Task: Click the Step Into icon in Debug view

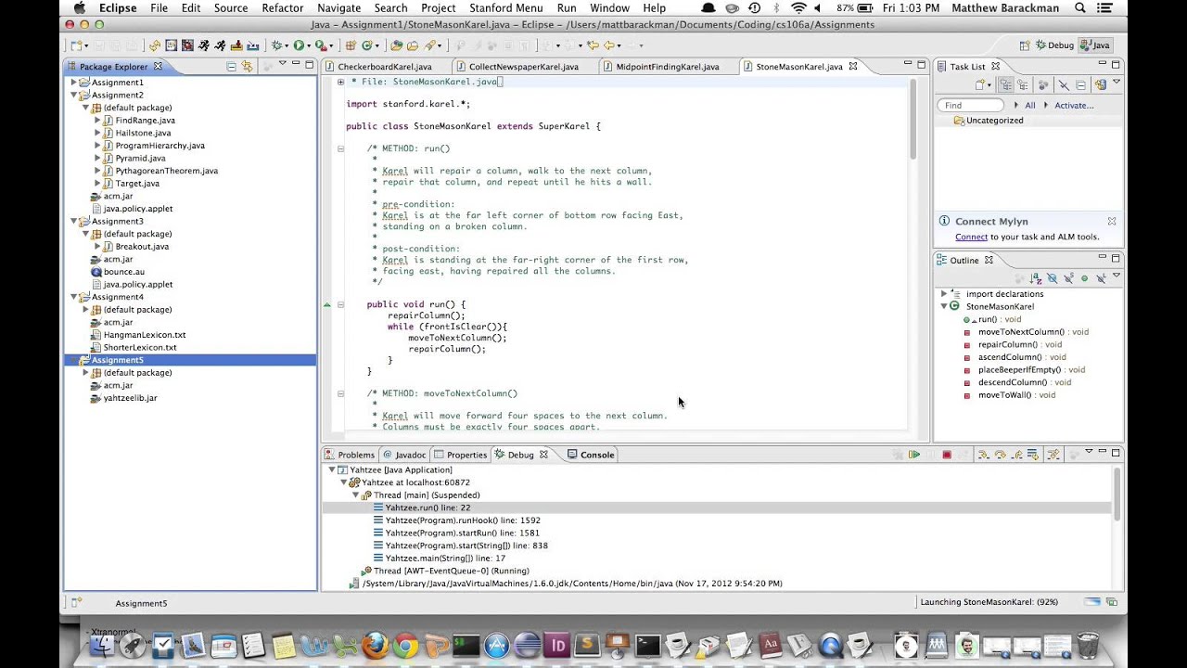Action: [x=983, y=455]
